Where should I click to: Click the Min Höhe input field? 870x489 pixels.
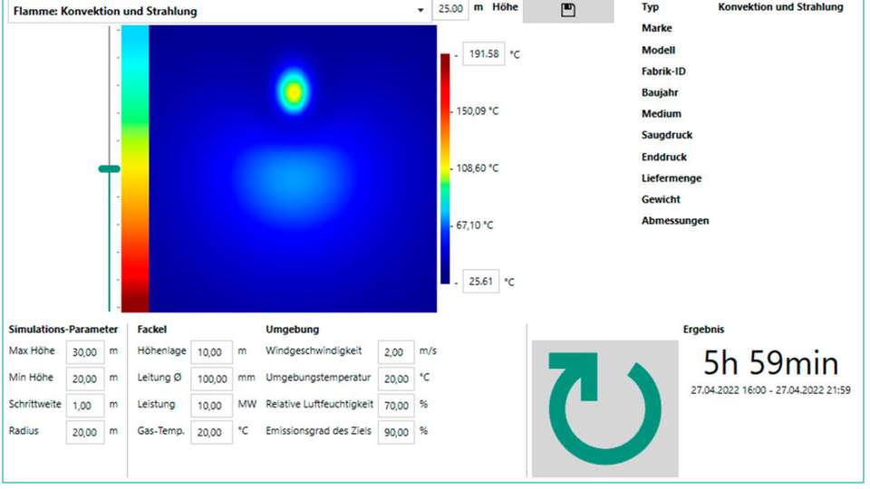coord(85,379)
